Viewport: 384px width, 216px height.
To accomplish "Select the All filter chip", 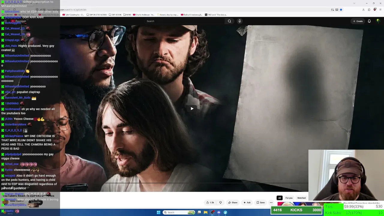I will (x=280, y=198).
